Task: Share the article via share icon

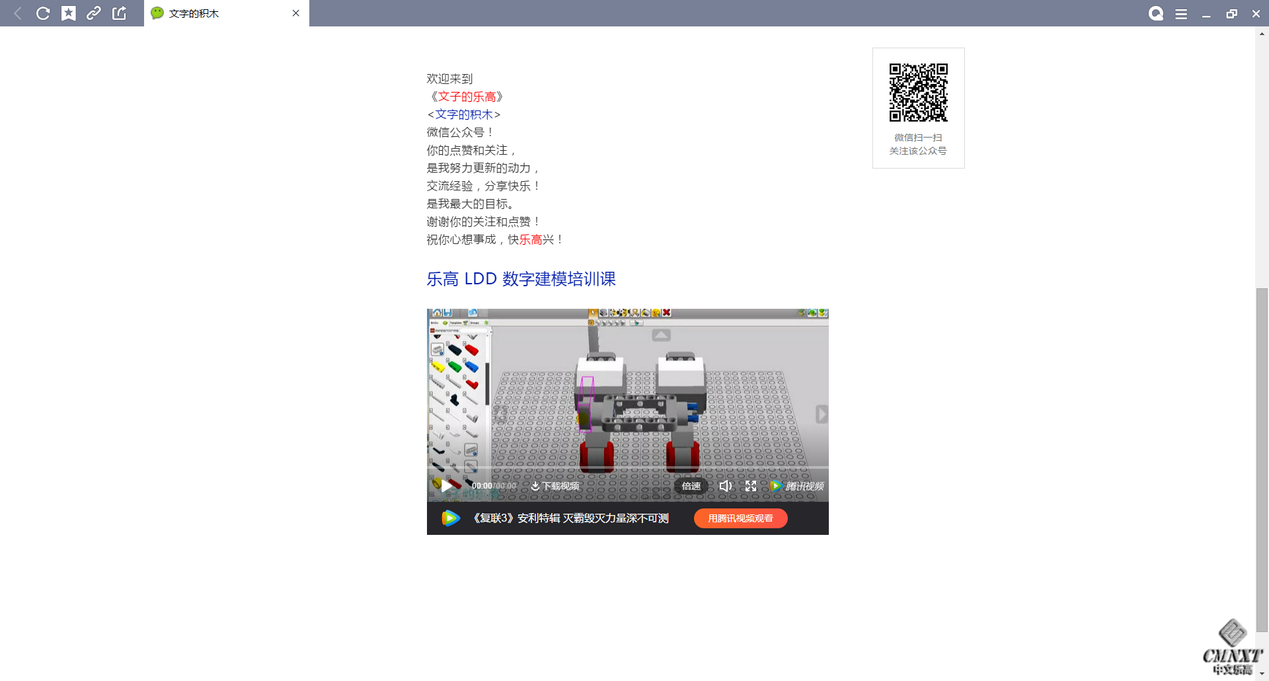Action: pyautogui.click(x=119, y=13)
